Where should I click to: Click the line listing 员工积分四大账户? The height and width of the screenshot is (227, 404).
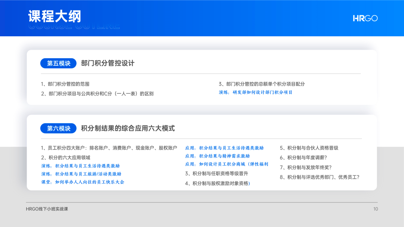(109, 148)
